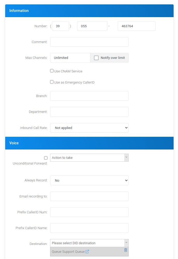Click the Voice section header
The image size is (178, 259).
[x=89, y=143]
